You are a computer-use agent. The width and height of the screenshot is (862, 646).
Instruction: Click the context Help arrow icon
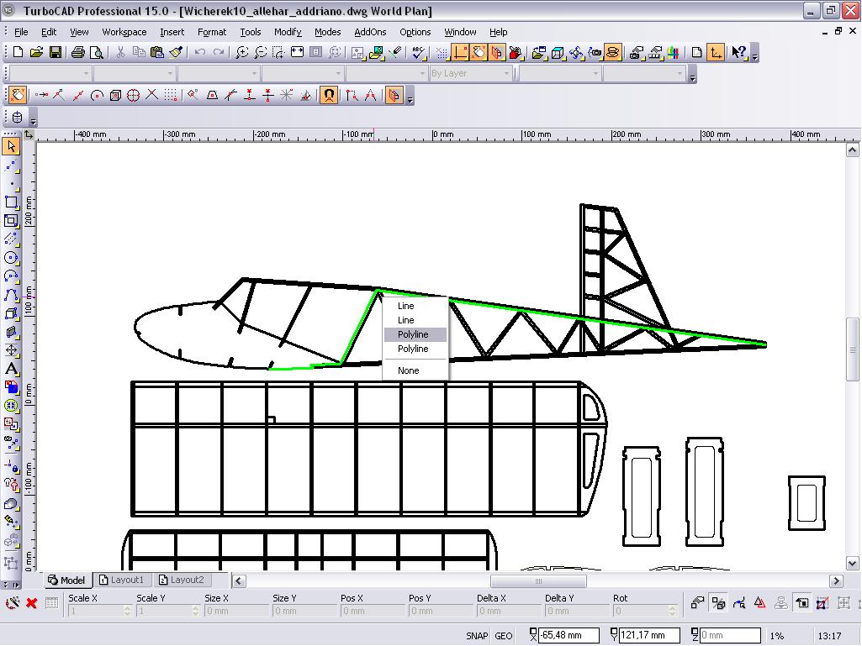click(738, 52)
